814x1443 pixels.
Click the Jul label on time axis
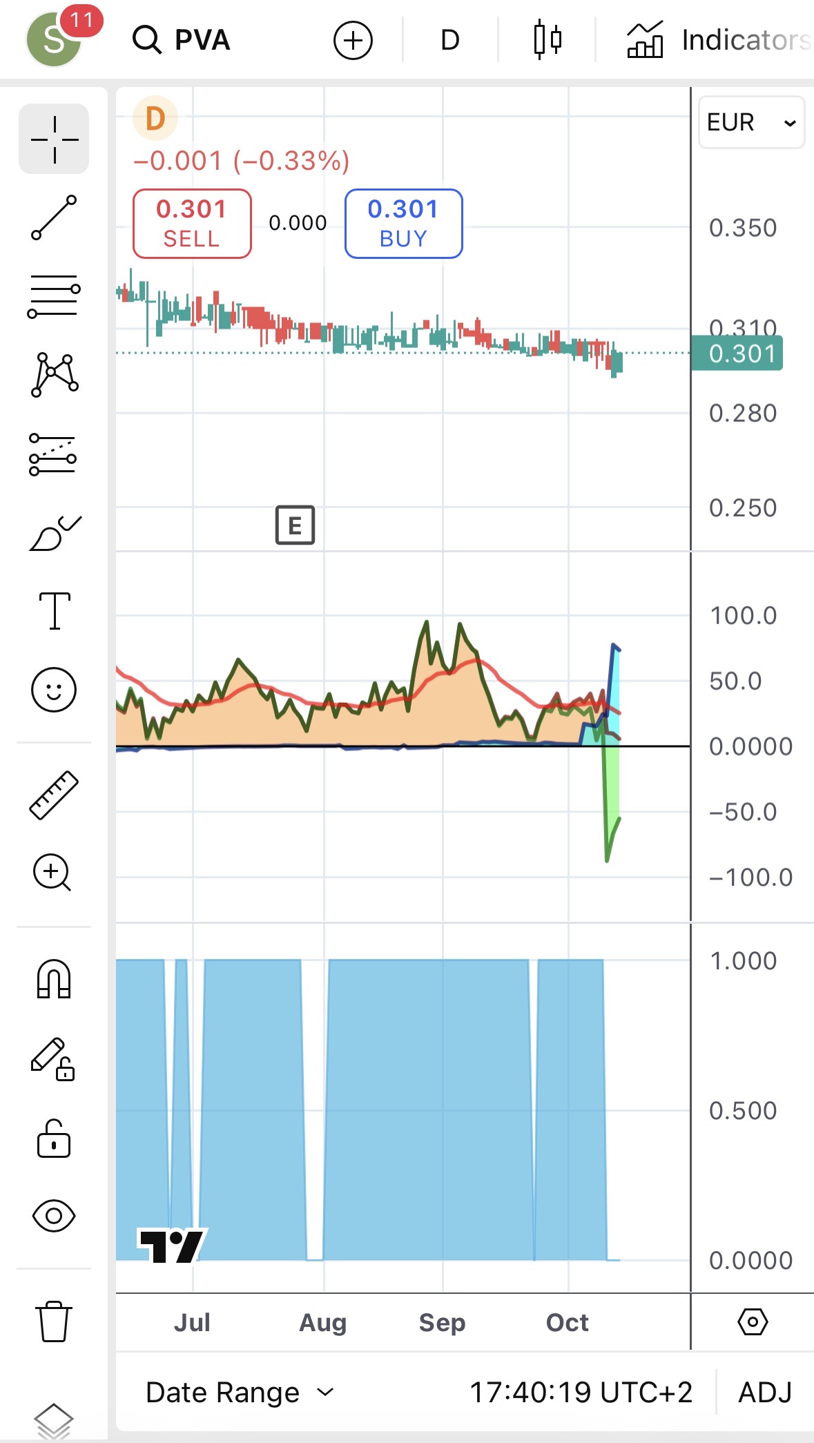click(x=192, y=1322)
